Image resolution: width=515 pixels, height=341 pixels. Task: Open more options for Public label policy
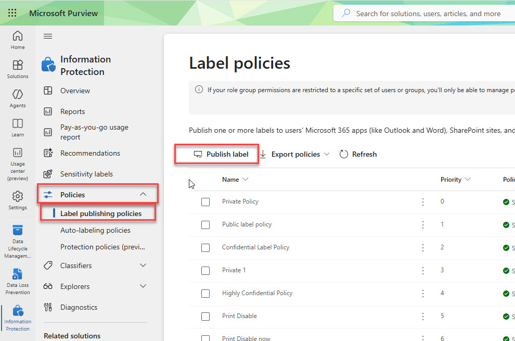(423, 224)
